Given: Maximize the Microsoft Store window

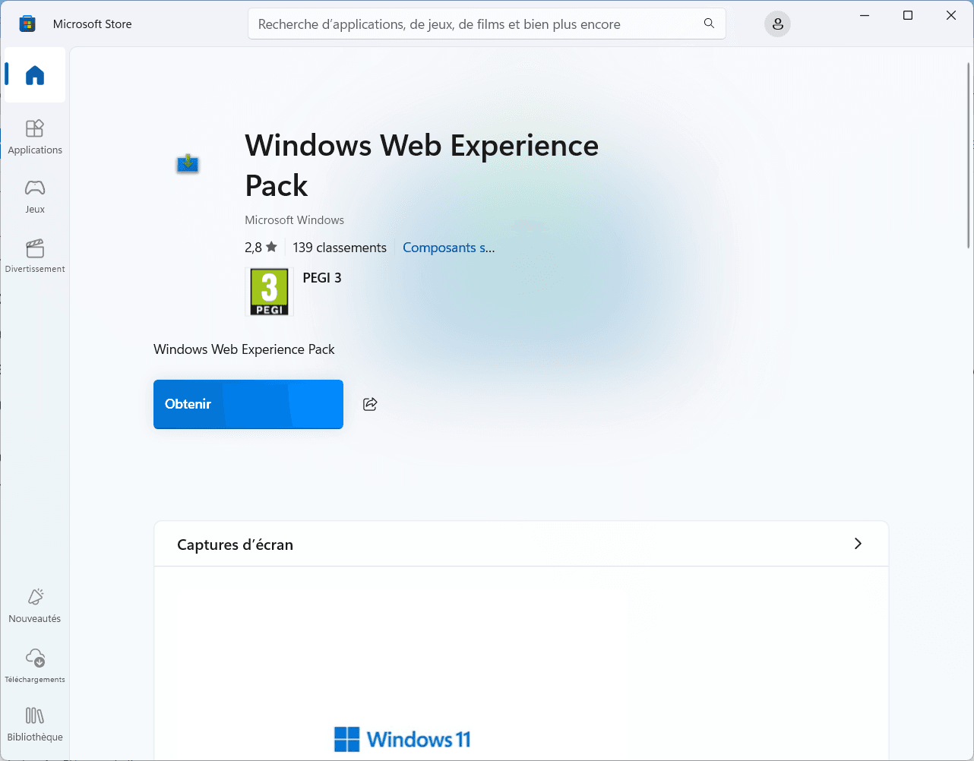Looking at the screenshot, I should point(908,15).
